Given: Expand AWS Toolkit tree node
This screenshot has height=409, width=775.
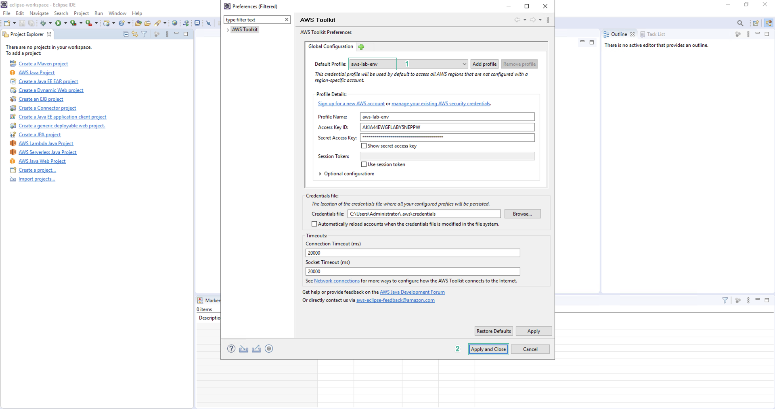Looking at the screenshot, I should 228,30.
